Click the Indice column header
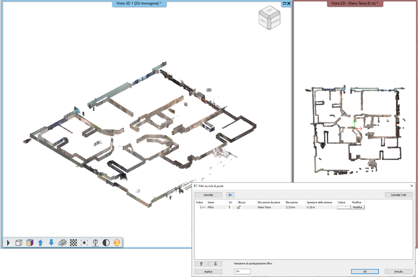Viewport: 418px width, 277px height. (x=200, y=202)
